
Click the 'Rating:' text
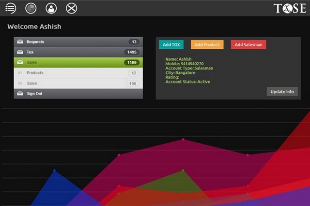tap(172, 77)
